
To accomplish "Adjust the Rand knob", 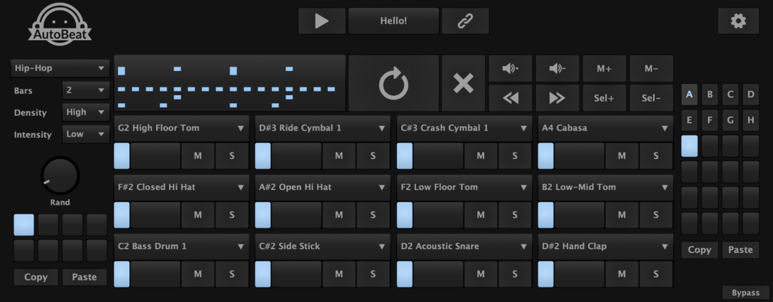I will click(x=60, y=176).
